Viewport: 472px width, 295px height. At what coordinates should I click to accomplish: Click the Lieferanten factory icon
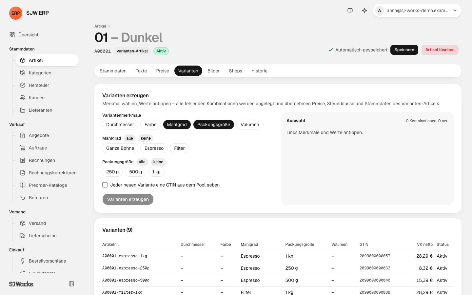(x=23, y=110)
